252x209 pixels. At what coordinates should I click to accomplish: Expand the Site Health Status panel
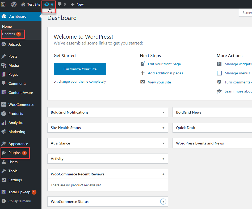(163, 128)
